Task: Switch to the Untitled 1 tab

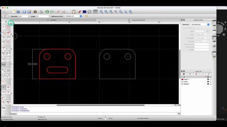Action: pos(54,20)
